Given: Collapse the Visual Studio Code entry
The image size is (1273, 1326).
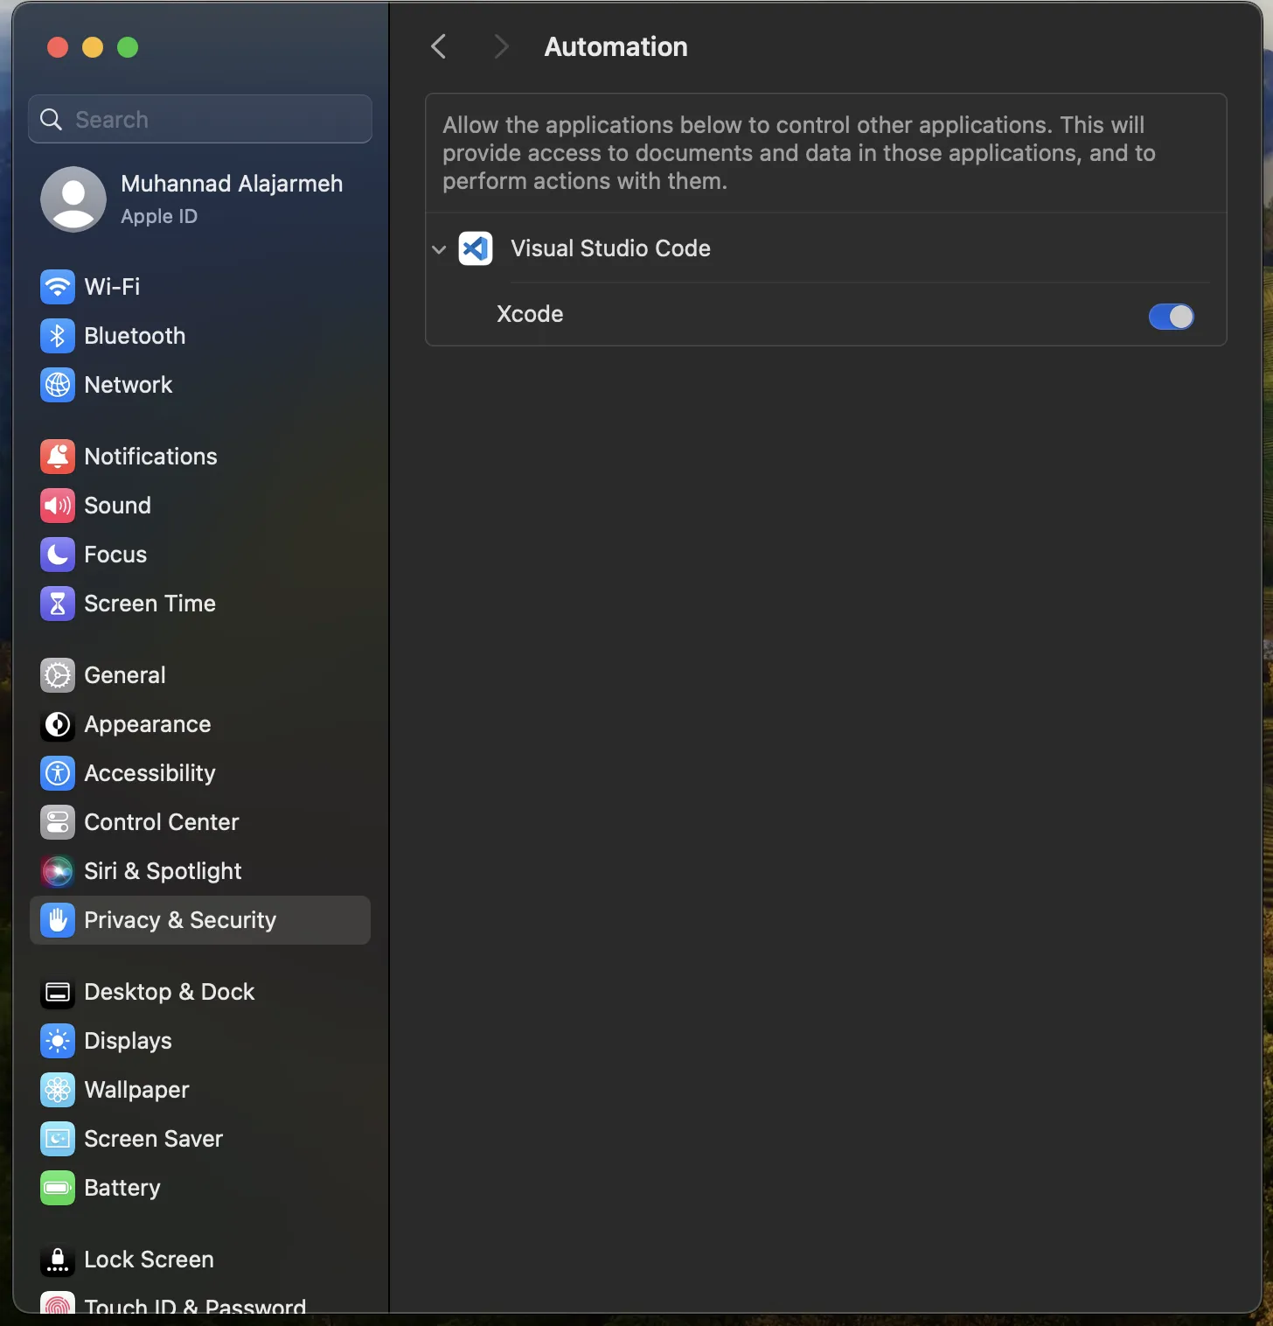Looking at the screenshot, I should (x=439, y=249).
